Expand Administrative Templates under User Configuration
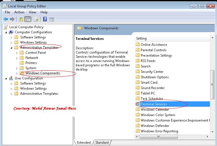The image size is (217, 146). [x=11, y=94]
